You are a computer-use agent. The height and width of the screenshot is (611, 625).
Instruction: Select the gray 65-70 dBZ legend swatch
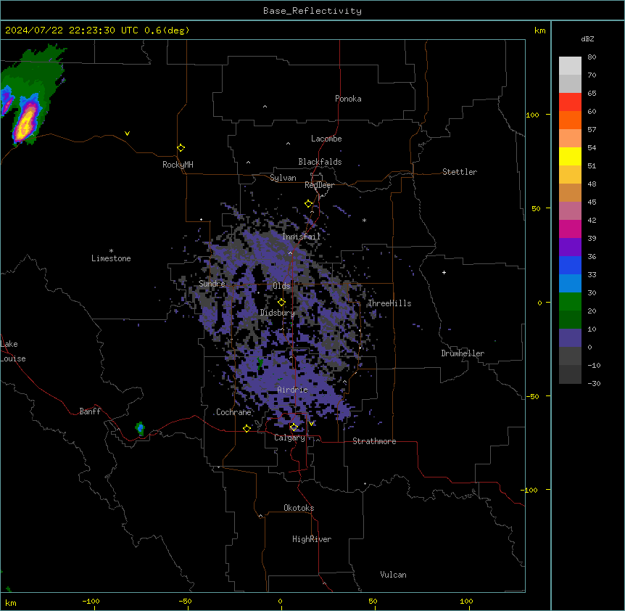570,83
